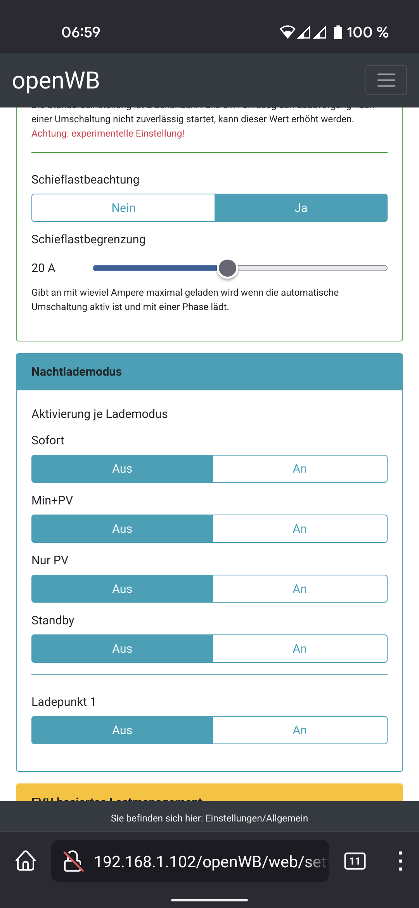This screenshot has width=419, height=908.
Task: Select Aus for Sofort mode
Action: tap(122, 469)
